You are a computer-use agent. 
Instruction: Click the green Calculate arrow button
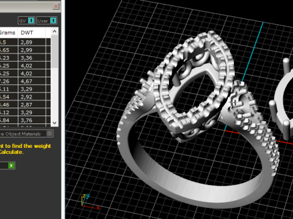[x=12, y=165]
